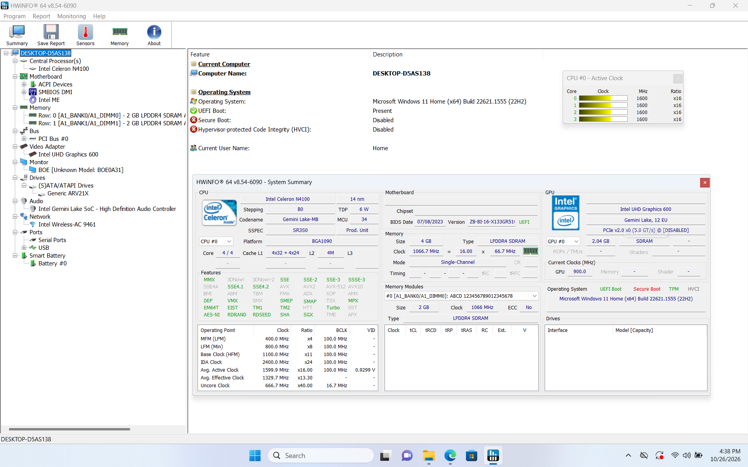Open the Help menu
Image resolution: width=748 pixels, height=467 pixels.
point(99,16)
